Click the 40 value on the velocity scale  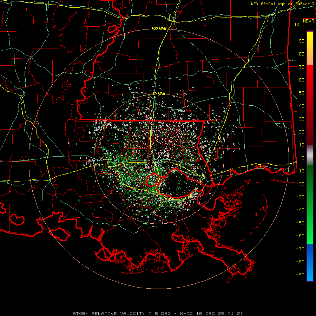[302, 106]
